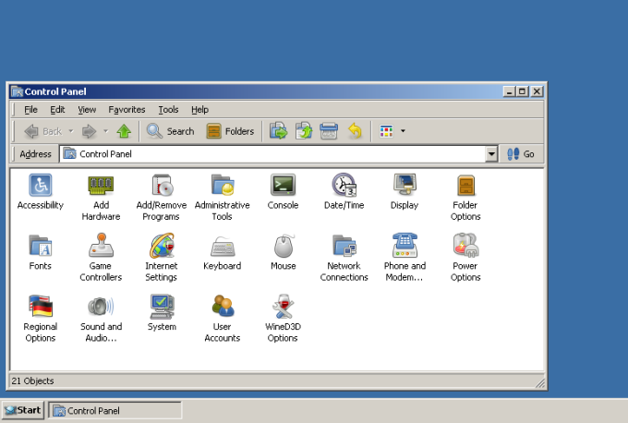The image size is (628, 423).
Task: Click the window resize grip
Action: 540,383
